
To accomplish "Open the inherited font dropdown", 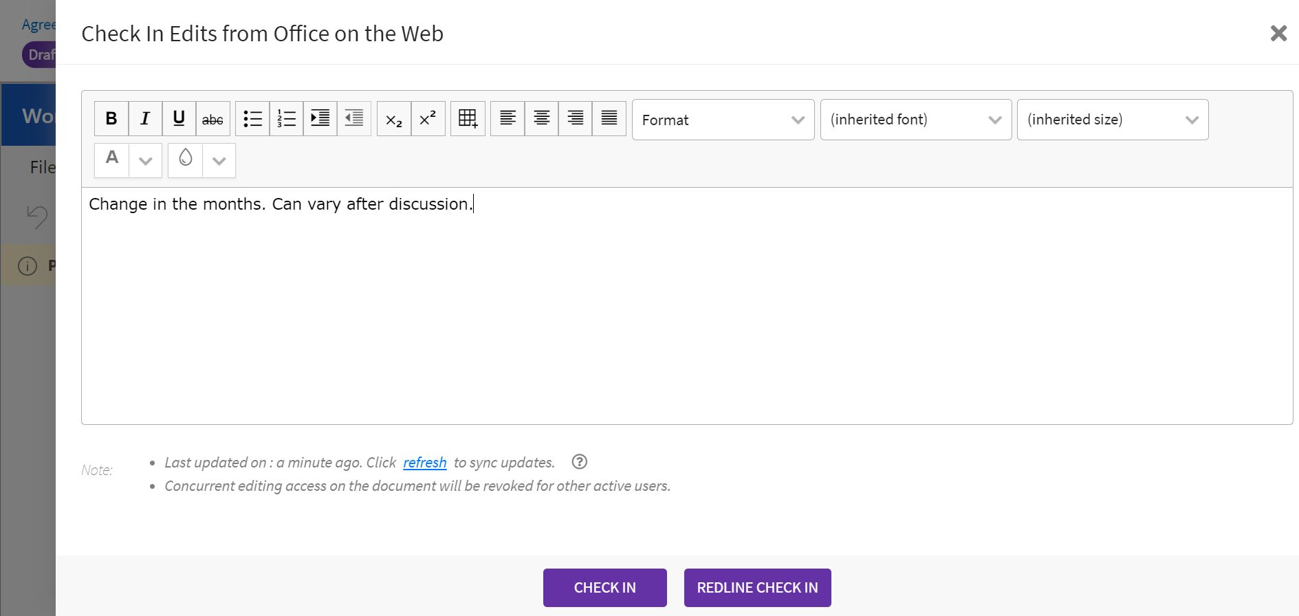I will point(915,120).
